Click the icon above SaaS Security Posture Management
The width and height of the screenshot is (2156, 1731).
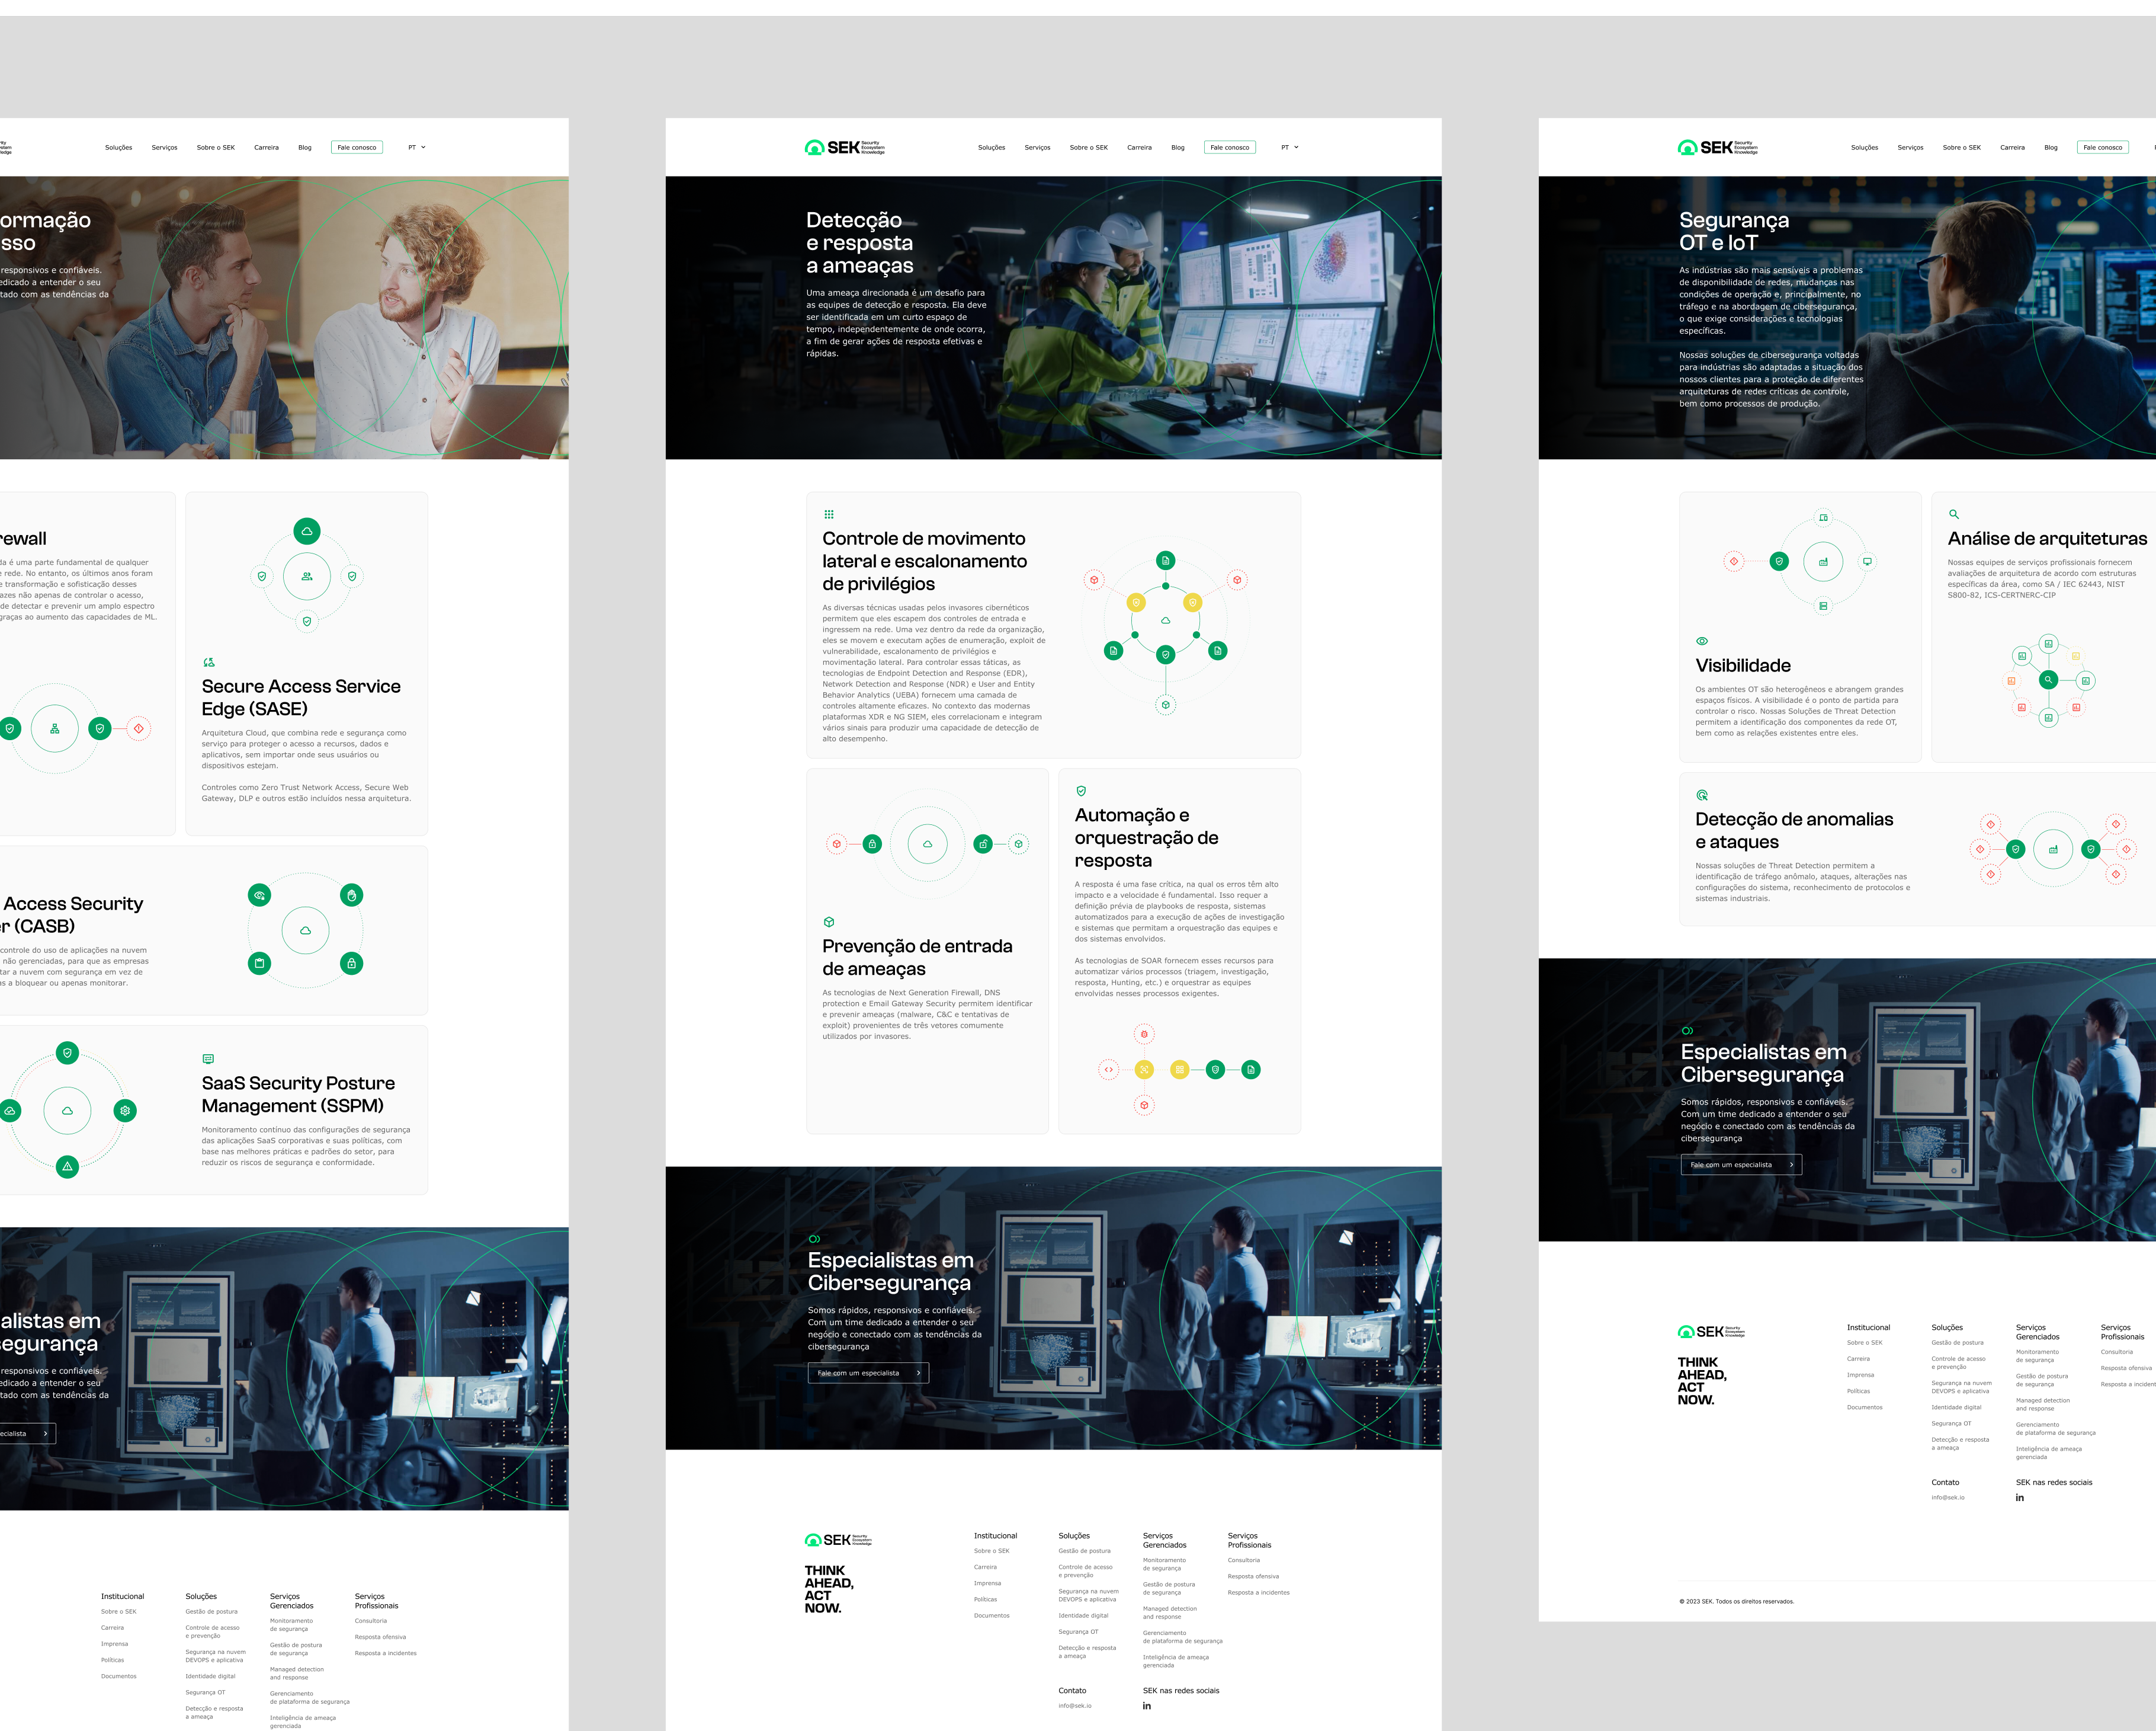coord(208,1058)
